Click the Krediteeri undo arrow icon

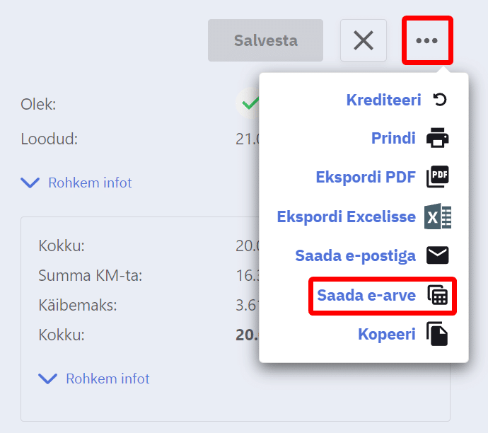click(440, 100)
